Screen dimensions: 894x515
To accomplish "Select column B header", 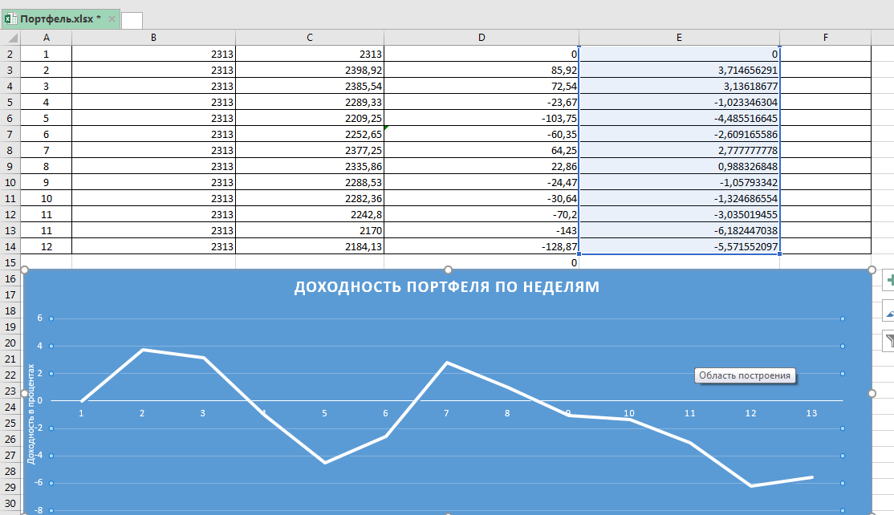I will [153, 38].
